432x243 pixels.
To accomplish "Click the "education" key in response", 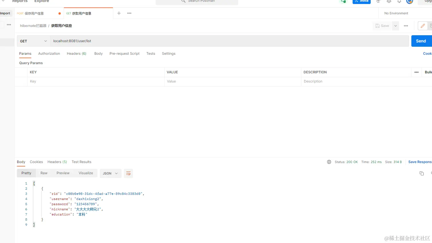I will [x=61, y=214].
